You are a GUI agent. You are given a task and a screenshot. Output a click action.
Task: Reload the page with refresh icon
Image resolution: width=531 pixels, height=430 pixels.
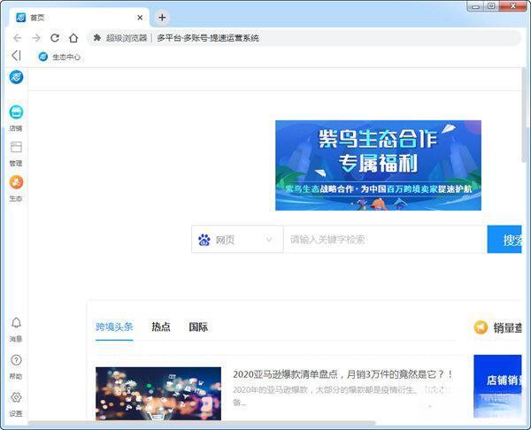[x=55, y=38]
